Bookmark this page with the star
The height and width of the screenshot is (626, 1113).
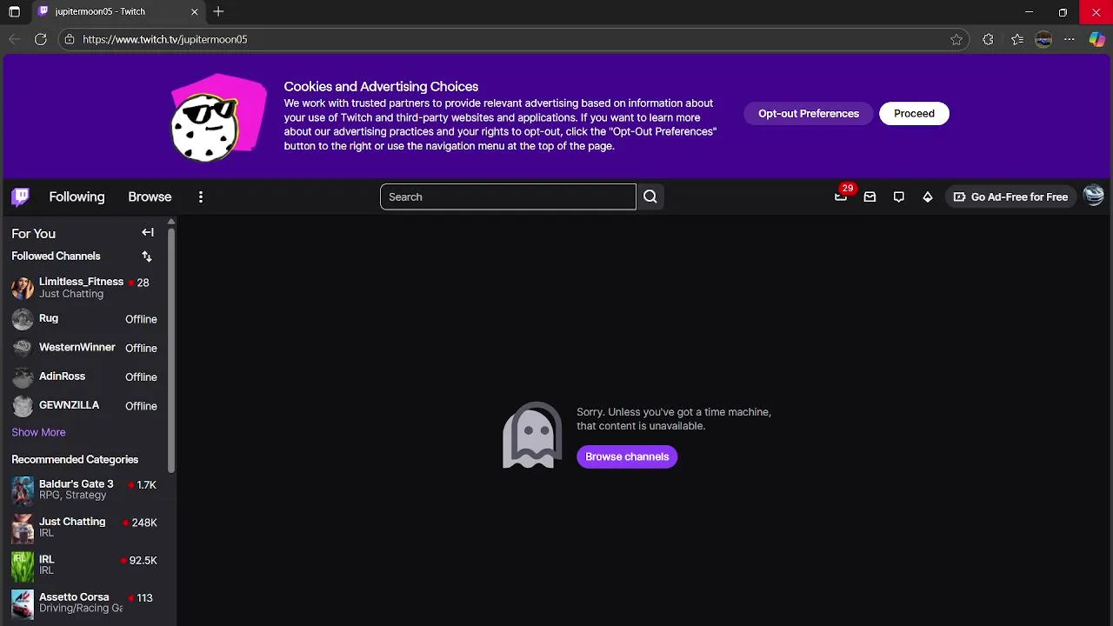click(956, 39)
